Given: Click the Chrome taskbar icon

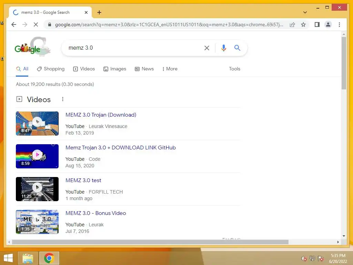Looking at the screenshot, I should 49,258.
